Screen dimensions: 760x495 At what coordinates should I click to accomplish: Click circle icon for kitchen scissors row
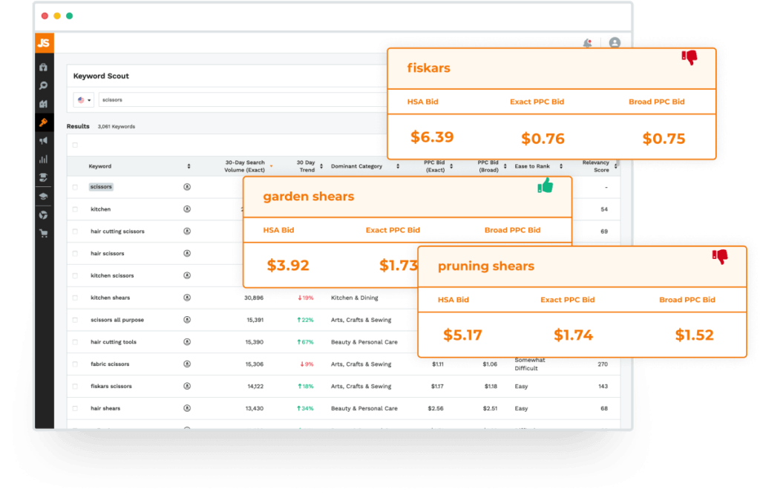pyautogui.click(x=187, y=275)
